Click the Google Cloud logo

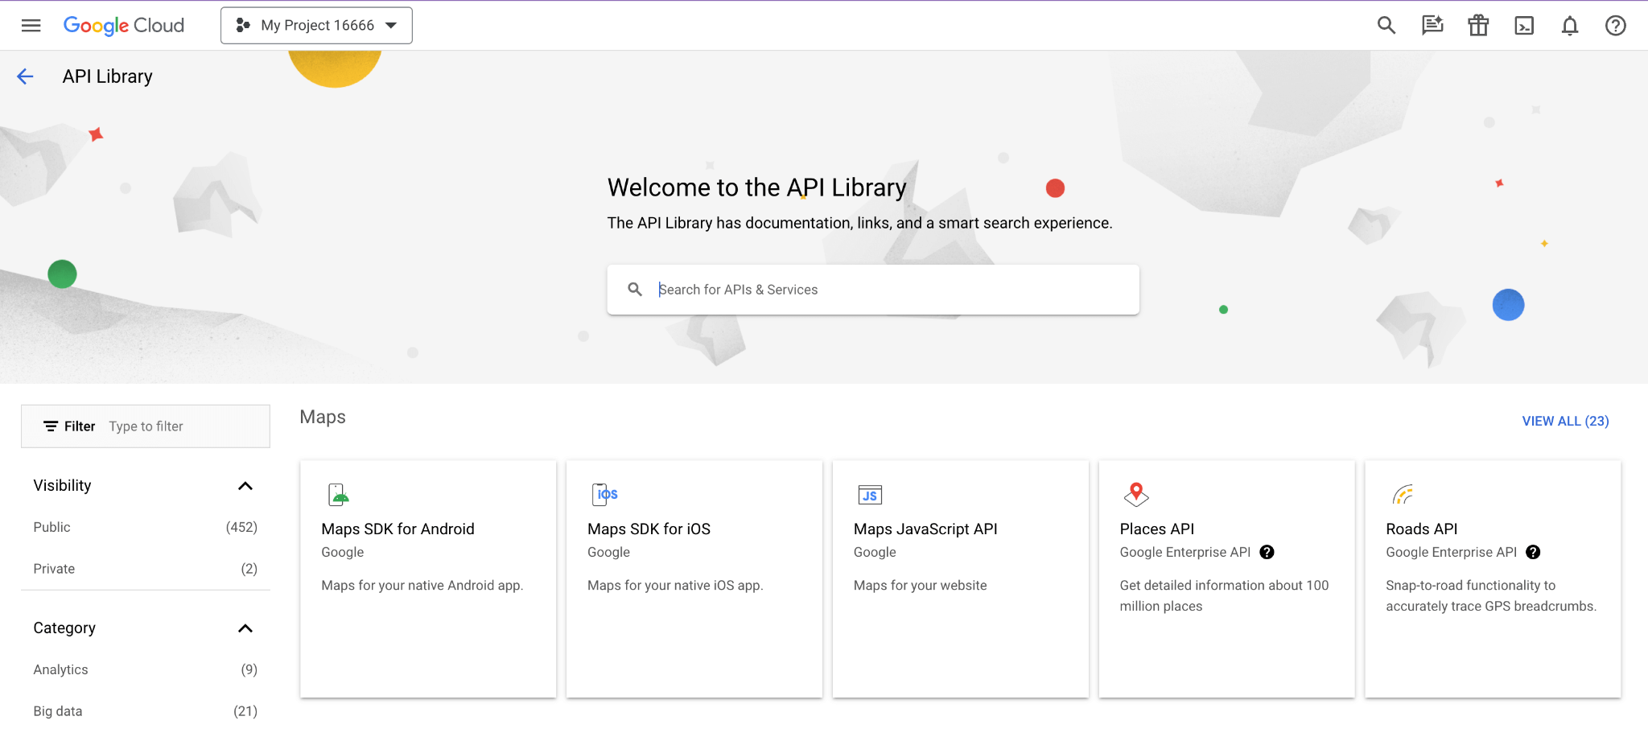[x=124, y=26]
